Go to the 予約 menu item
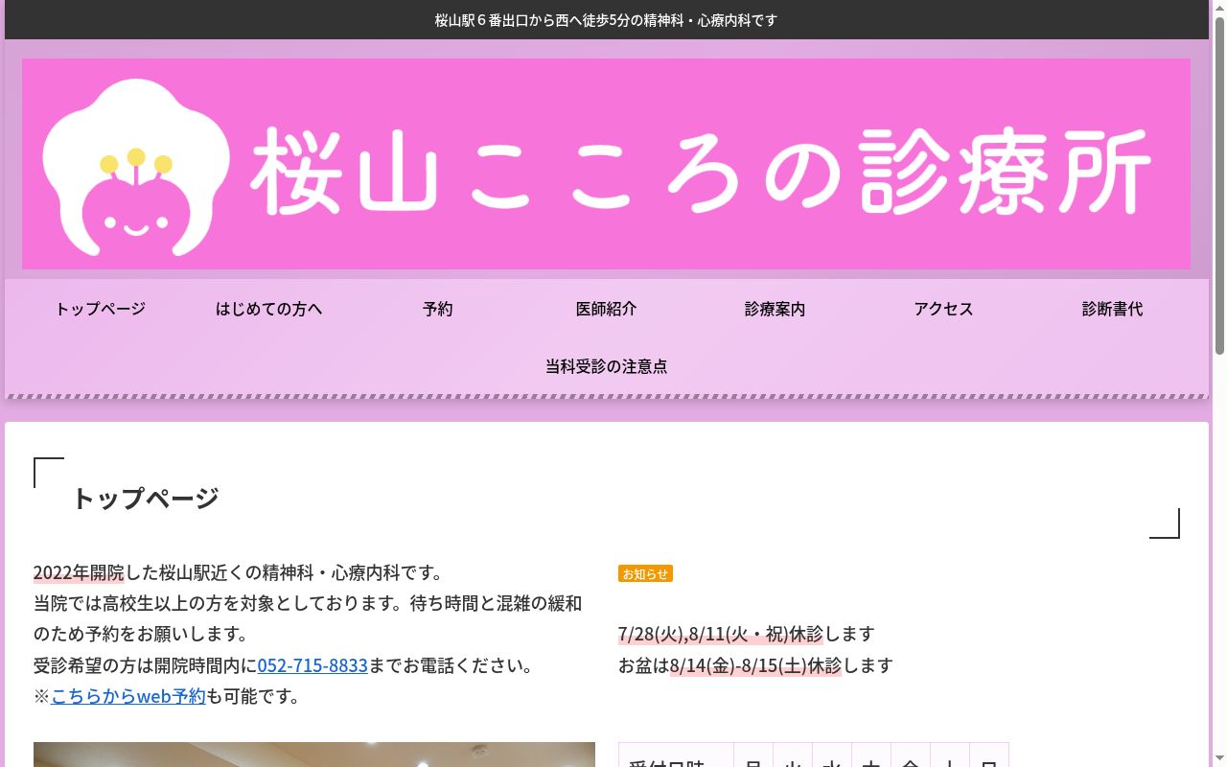1227x767 pixels. [x=438, y=309]
